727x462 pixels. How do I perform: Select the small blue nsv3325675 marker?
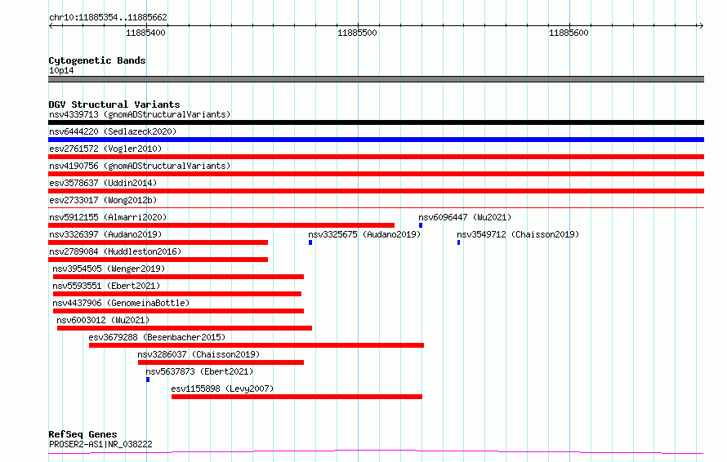pos(310,242)
